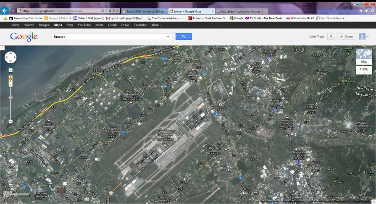Open the browser home icon
Image resolution: width=376 pixels, height=204 pixels.
click(361, 11)
